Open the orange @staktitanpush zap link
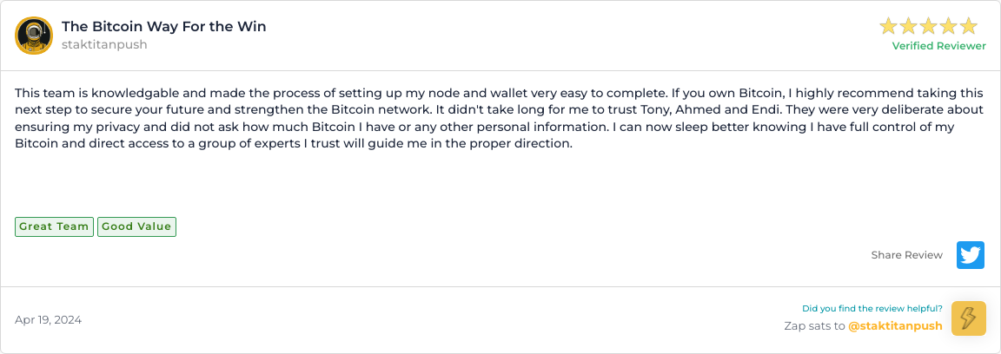Image resolution: width=1001 pixels, height=354 pixels. click(895, 326)
